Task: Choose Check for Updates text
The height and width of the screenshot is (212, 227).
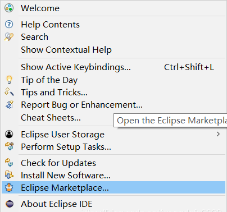Action: [58, 163]
